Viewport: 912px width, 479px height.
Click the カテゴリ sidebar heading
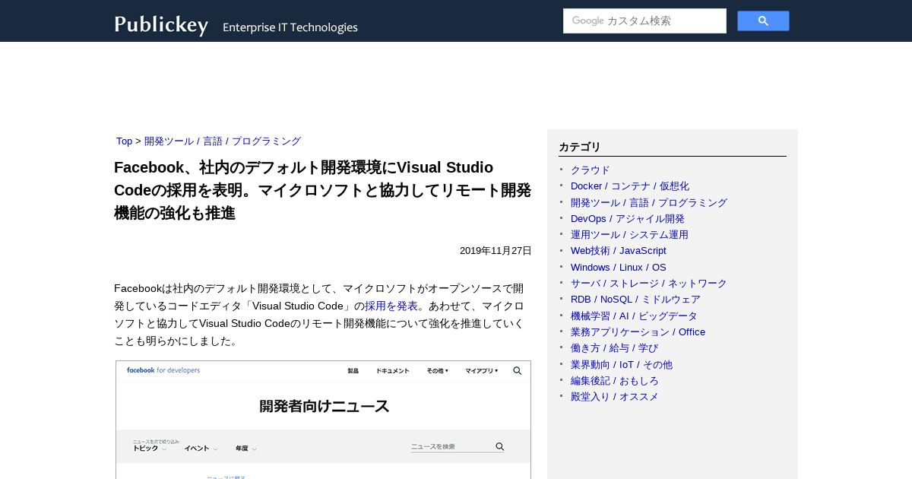point(580,147)
